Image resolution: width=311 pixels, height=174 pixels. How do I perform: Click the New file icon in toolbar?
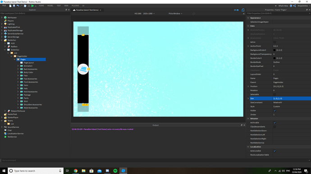[10, 6]
